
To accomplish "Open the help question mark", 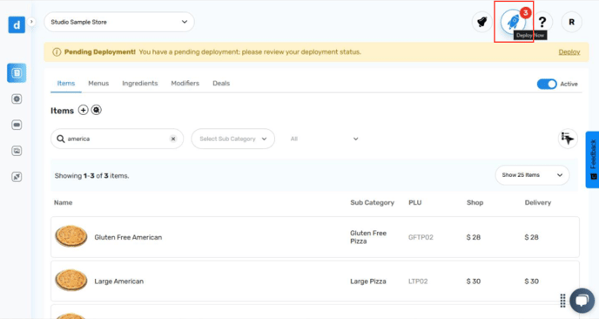I will point(542,22).
